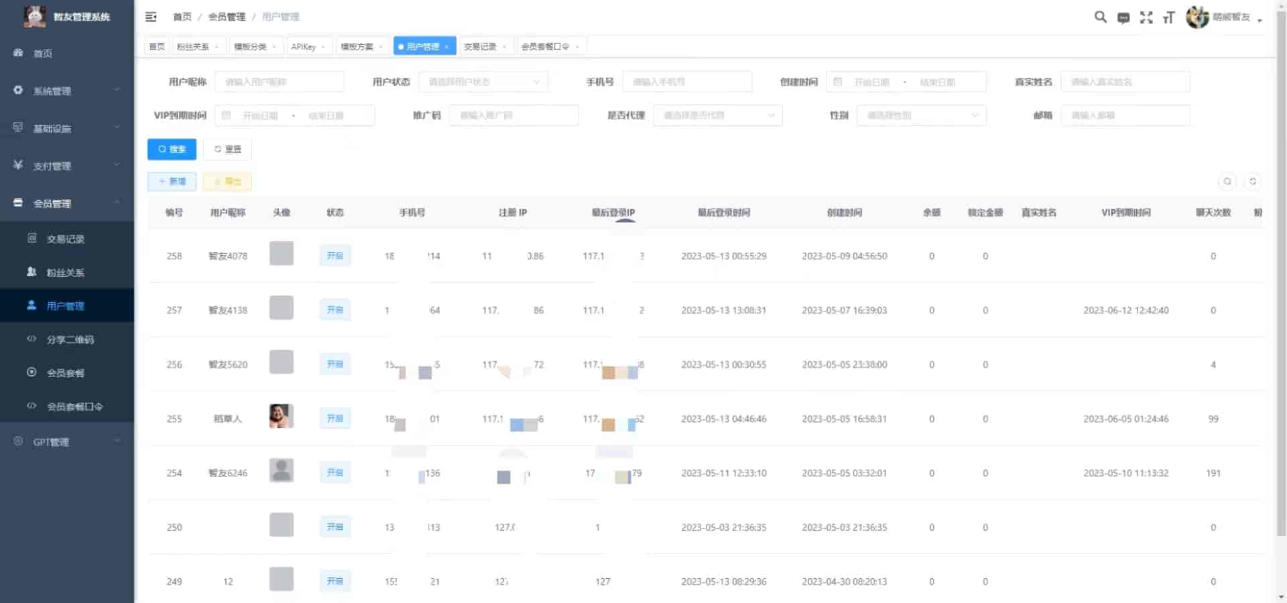Click the blue 搜索 search button
1287x603 pixels.
(x=172, y=149)
